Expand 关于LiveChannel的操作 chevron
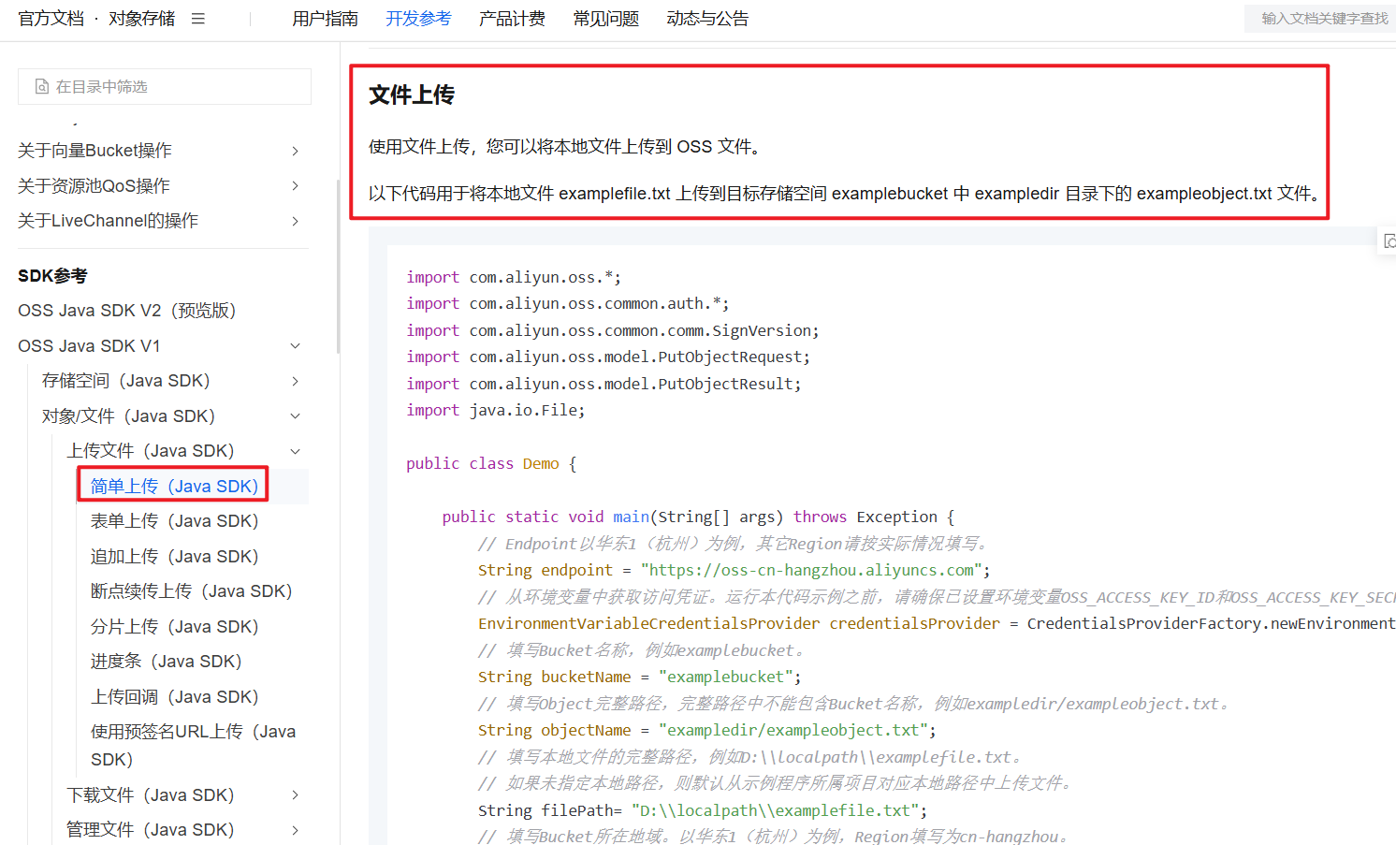The width and height of the screenshot is (1396, 845). [x=295, y=221]
